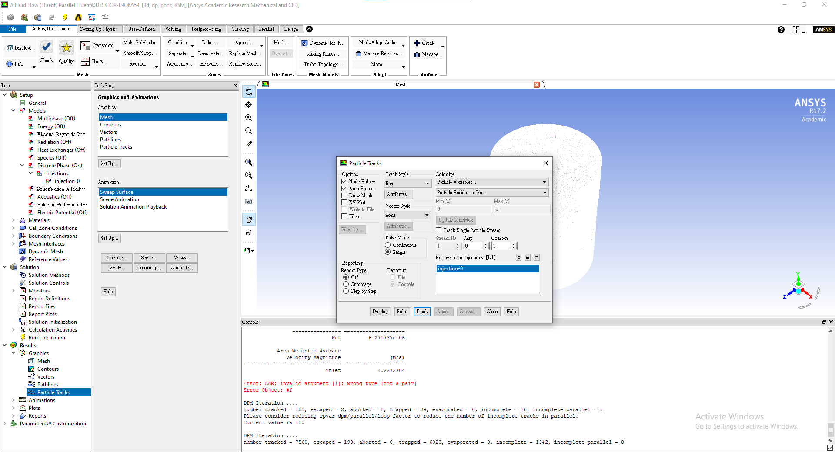Open the Particle Residence Time dropdown
835x452 pixels.
coord(492,193)
